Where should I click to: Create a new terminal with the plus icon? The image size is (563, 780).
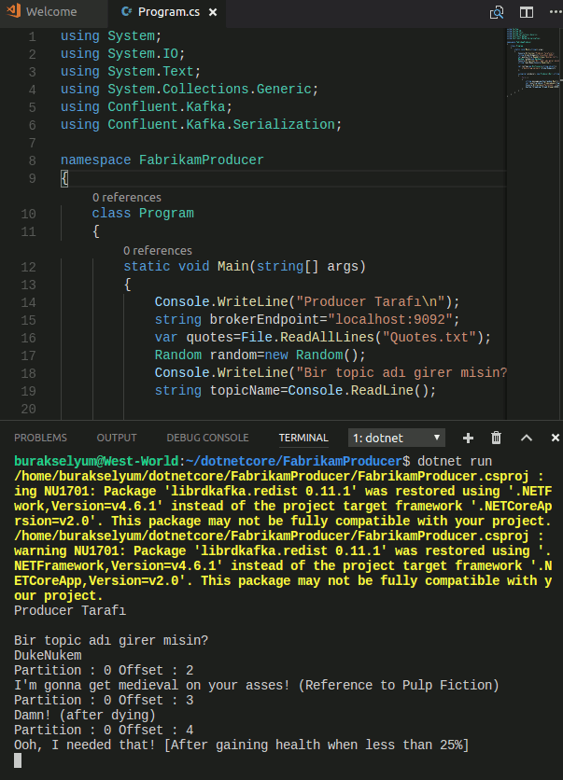[x=467, y=438]
